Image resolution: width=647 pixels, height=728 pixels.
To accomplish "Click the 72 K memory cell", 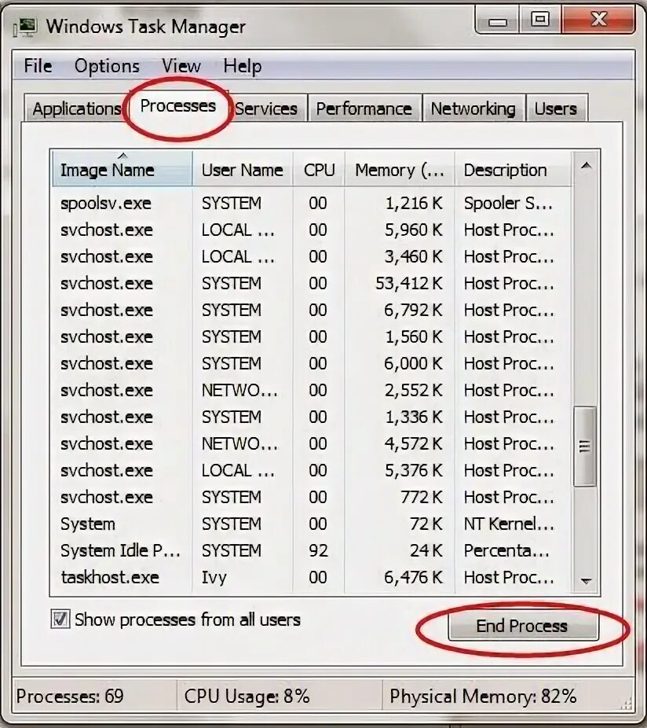I will tap(426, 524).
